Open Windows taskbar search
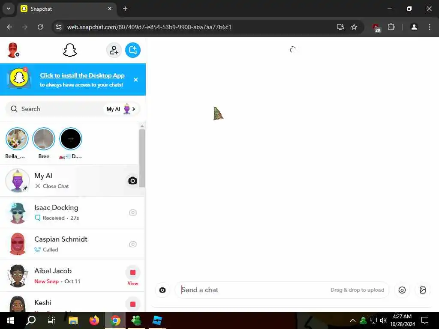The width and height of the screenshot is (439, 329). coord(31,320)
